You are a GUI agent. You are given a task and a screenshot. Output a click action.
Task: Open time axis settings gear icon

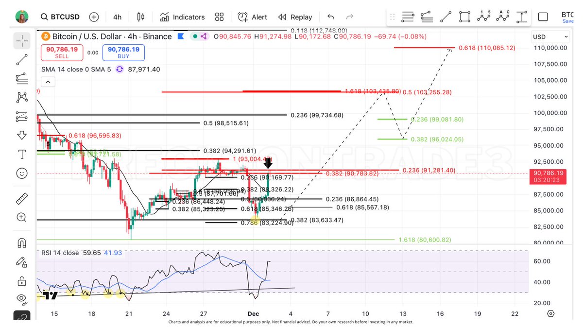pyautogui.click(x=550, y=314)
